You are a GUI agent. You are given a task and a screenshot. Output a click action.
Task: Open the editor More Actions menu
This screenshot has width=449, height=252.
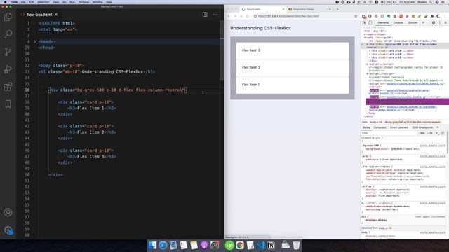click(215, 15)
